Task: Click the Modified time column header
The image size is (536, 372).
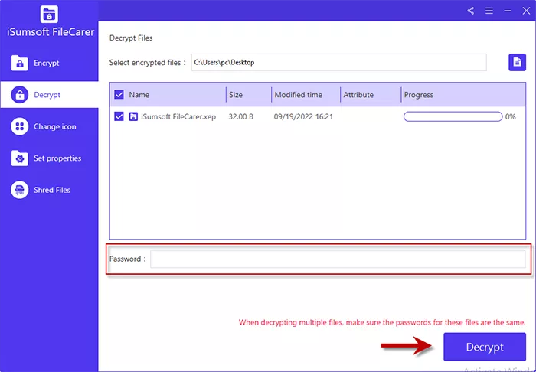Action: [x=299, y=95]
